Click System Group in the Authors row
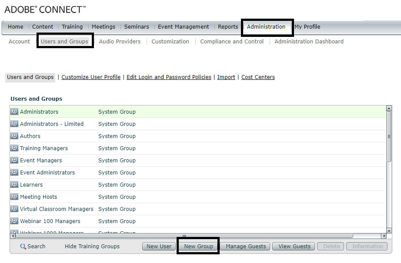The image size is (401, 263). click(x=117, y=136)
